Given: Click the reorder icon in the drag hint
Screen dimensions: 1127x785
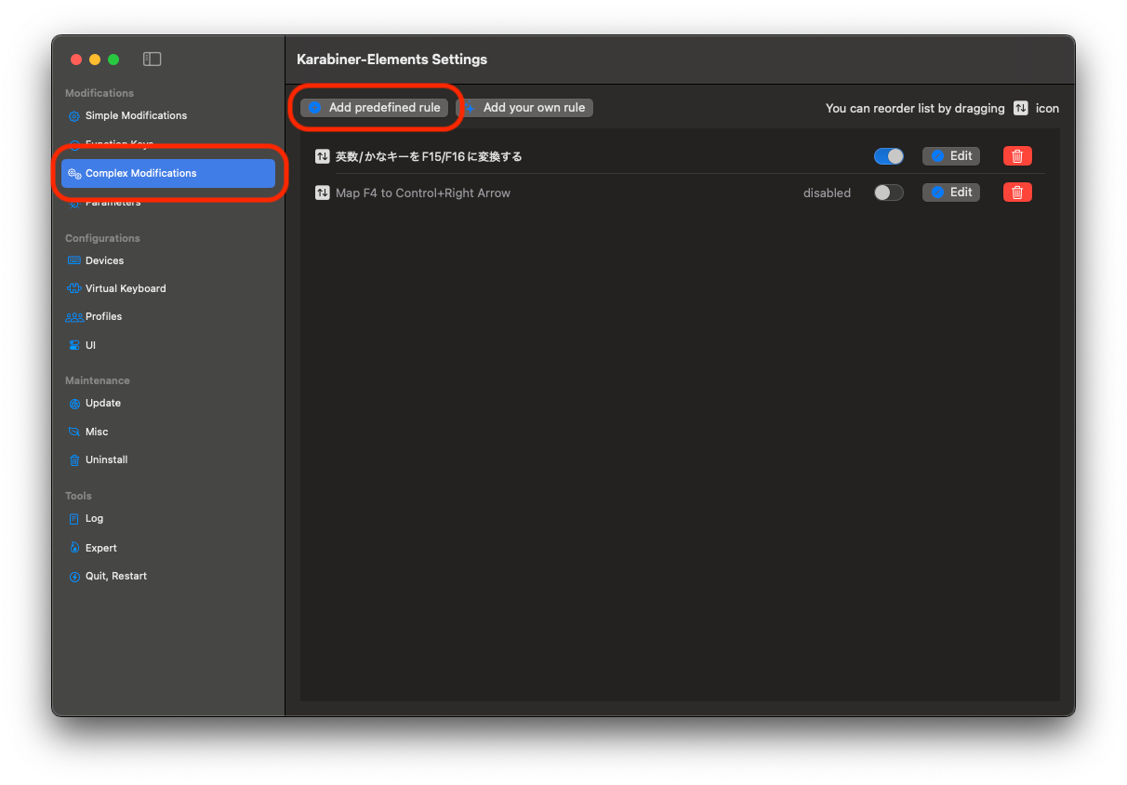Looking at the screenshot, I should pos(1021,108).
